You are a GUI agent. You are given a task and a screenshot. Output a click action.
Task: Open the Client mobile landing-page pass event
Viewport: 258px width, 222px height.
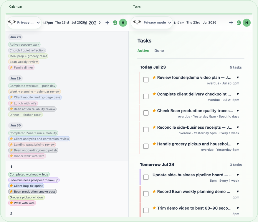click(x=35, y=97)
